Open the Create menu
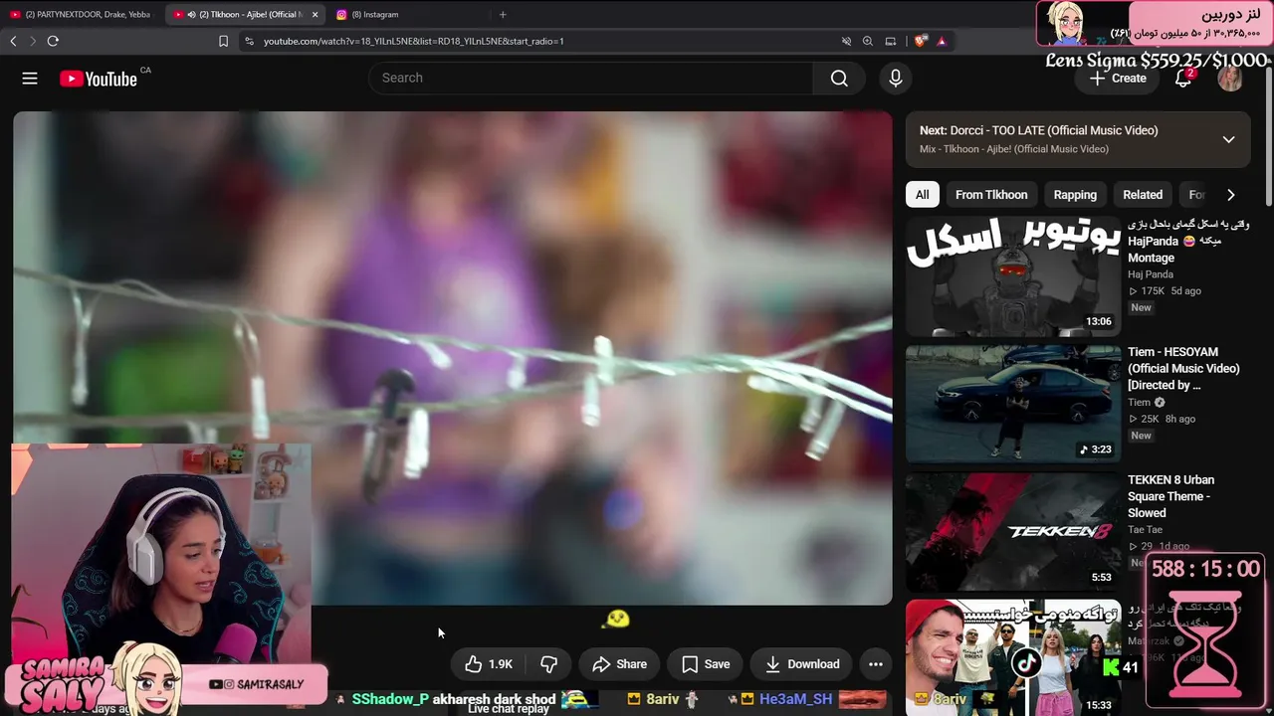The image size is (1274, 716). [x=1118, y=79]
